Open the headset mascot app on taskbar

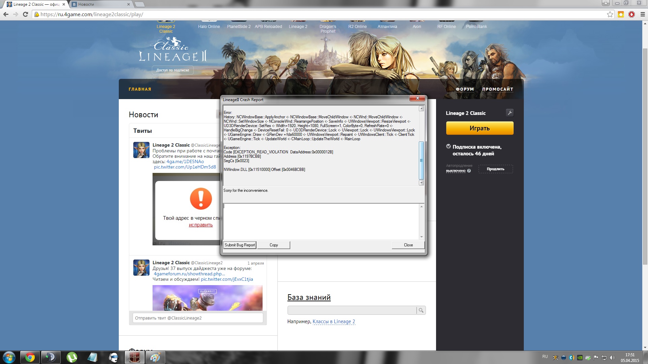click(113, 357)
